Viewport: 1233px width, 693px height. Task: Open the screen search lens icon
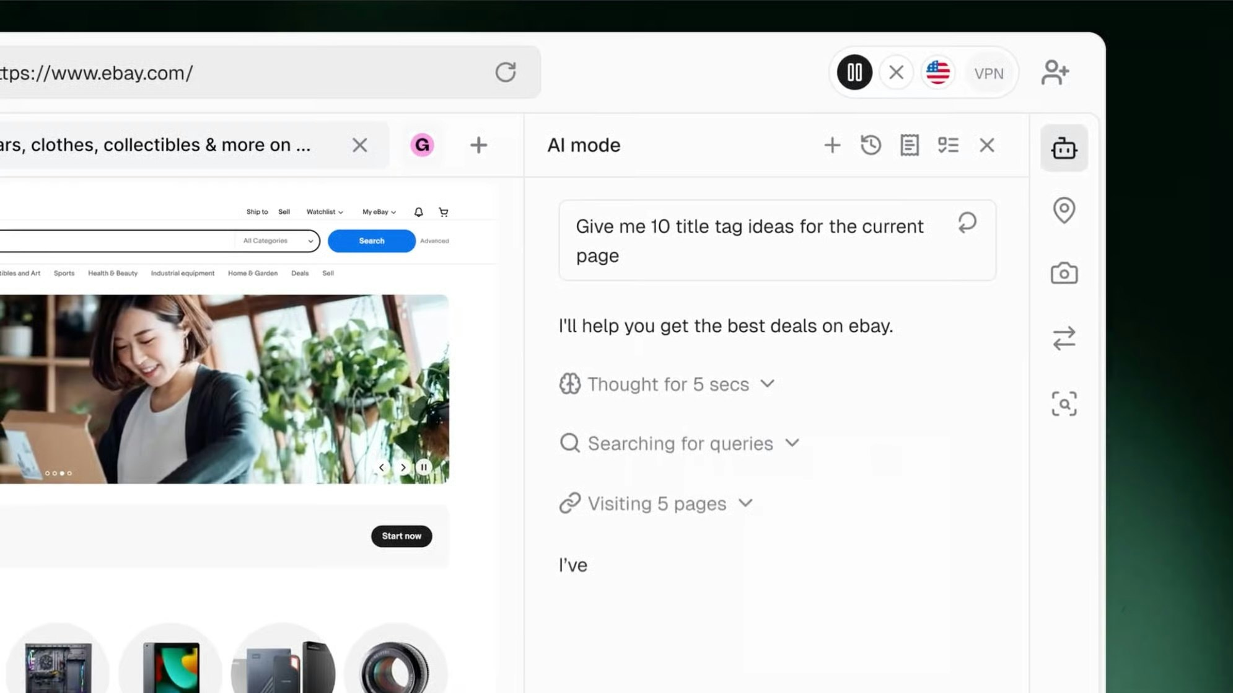[1064, 404]
